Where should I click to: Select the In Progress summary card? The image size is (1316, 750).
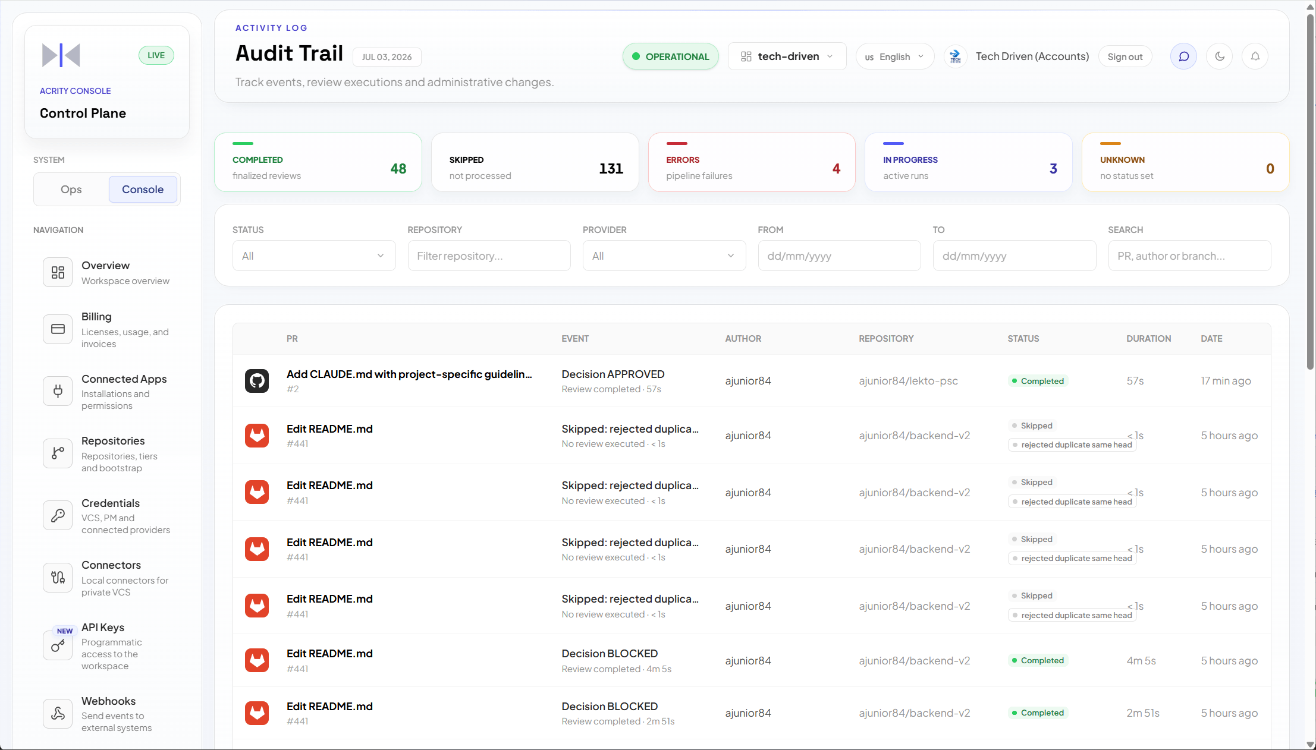tap(969, 162)
